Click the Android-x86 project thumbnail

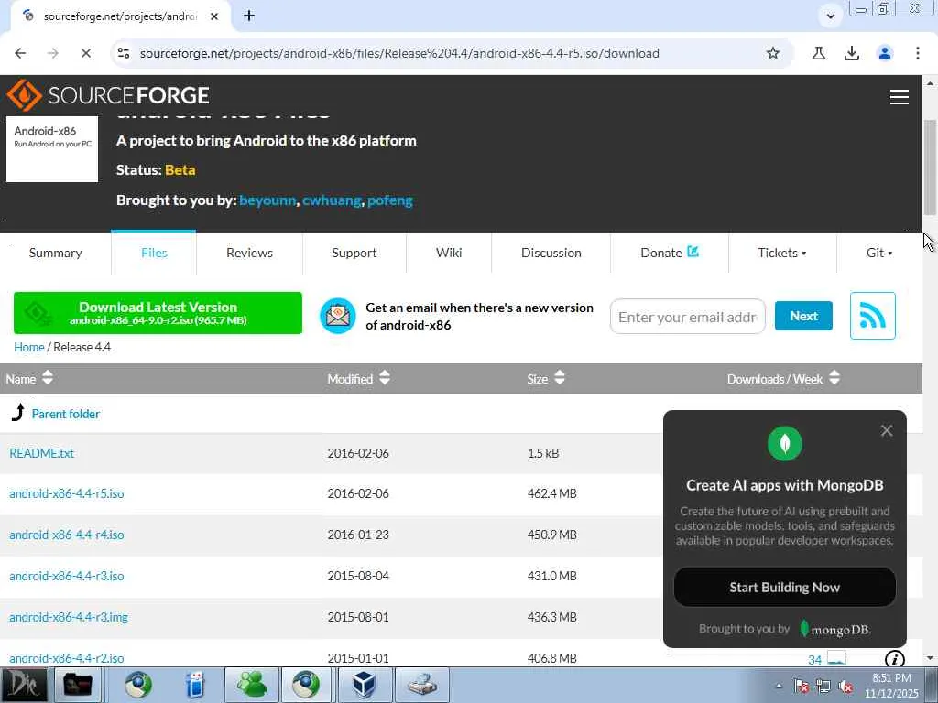point(52,149)
